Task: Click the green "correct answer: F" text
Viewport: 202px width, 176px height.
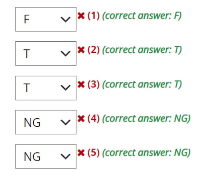Action: point(141,16)
